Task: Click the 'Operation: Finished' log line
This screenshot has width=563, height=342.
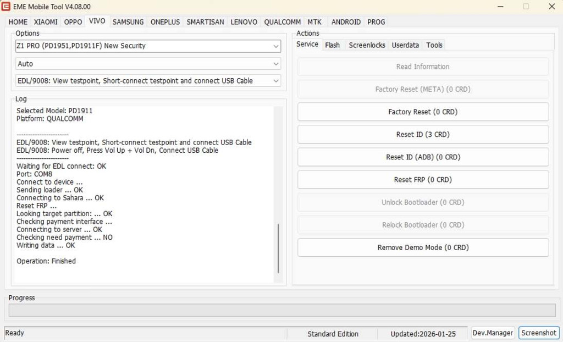Action: pos(46,261)
